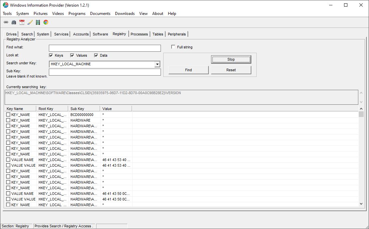369x229 pixels.
Task: Open the Search under Key dropdown
Action: pyautogui.click(x=157, y=64)
